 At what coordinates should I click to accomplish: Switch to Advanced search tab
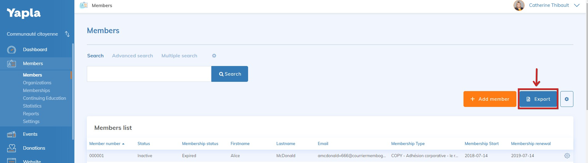(x=132, y=56)
